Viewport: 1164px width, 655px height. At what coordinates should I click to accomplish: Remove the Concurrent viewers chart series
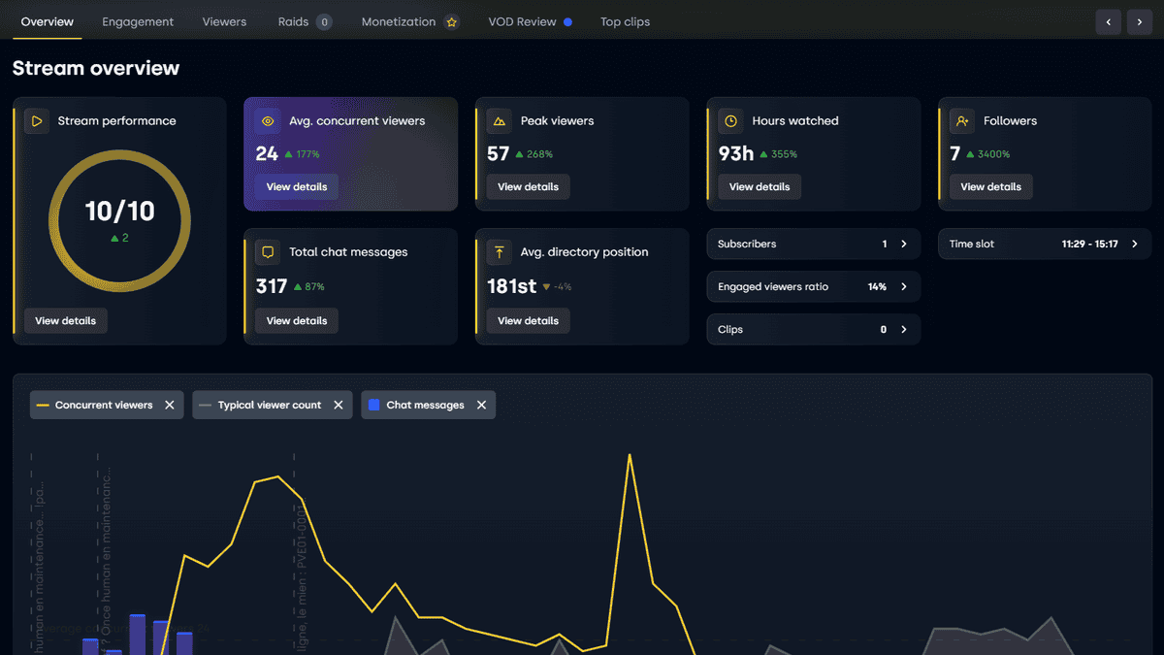click(x=170, y=405)
